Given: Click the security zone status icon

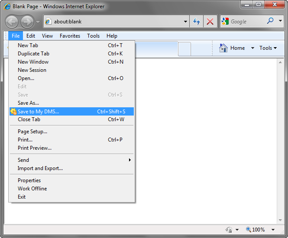Looking at the screenshot, I should point(229,229).
